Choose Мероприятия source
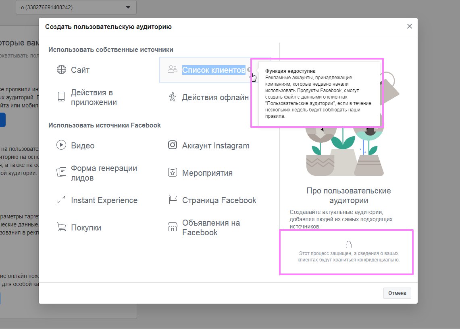Viewport: 460px width, 329px height. tap(207, 173)
